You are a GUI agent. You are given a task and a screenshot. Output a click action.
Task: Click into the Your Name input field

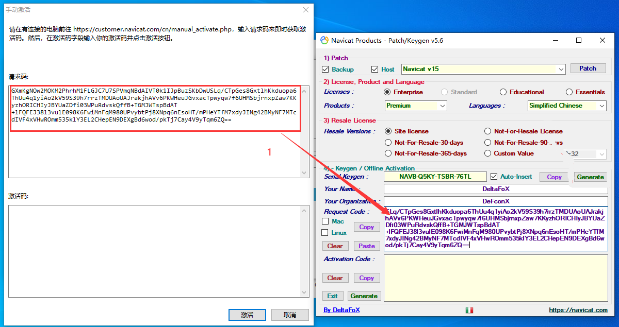tap(495, 189)
